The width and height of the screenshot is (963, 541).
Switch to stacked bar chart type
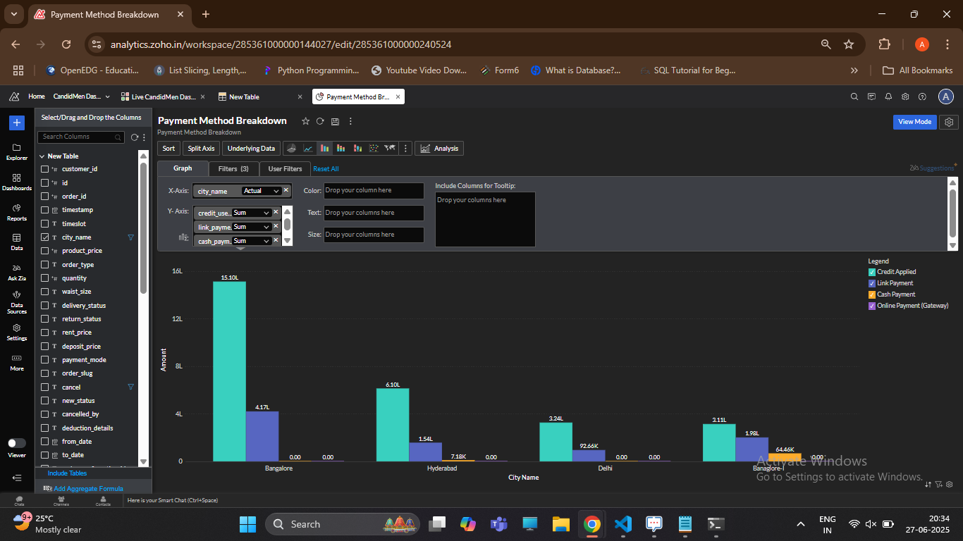(341, 148)
